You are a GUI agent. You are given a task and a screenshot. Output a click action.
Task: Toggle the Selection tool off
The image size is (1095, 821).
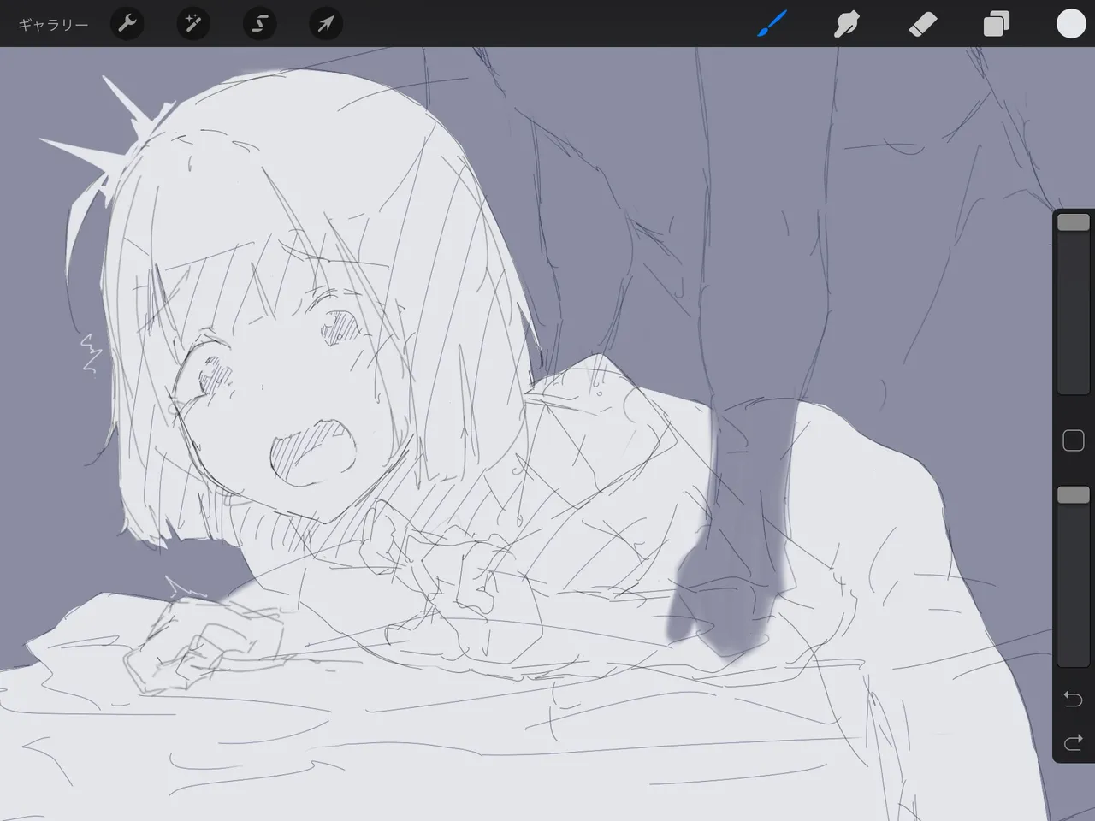(x=259, y=24)
